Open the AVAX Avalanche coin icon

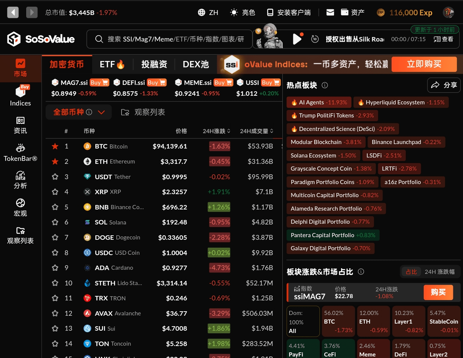click(88, 313)
